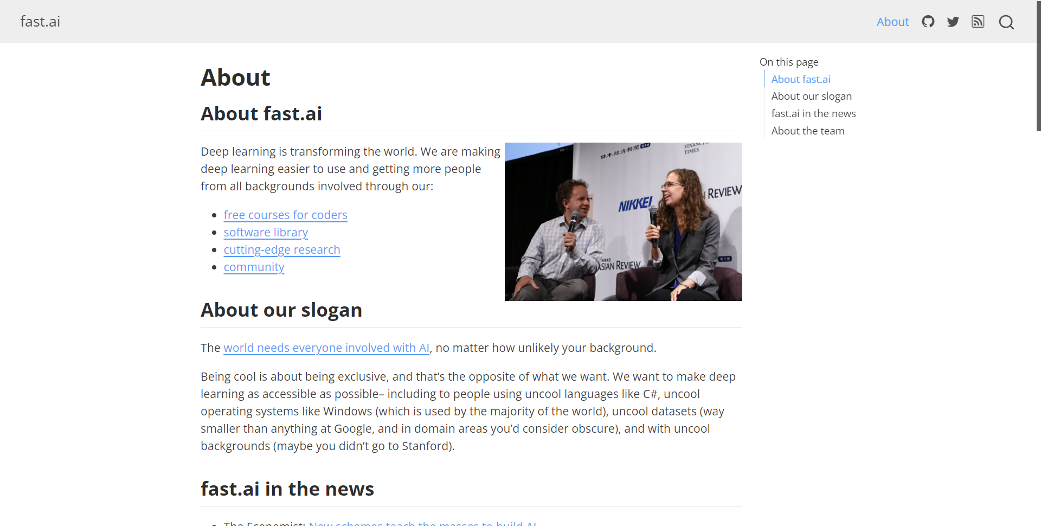The width and height of the screenshot is (1041, 526).
Task: Jump to About the team sidebar link
Action: [807, 131]
